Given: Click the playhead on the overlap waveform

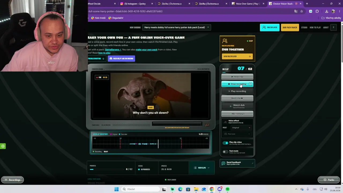Looking at the screenshot, I should point(158,143).
